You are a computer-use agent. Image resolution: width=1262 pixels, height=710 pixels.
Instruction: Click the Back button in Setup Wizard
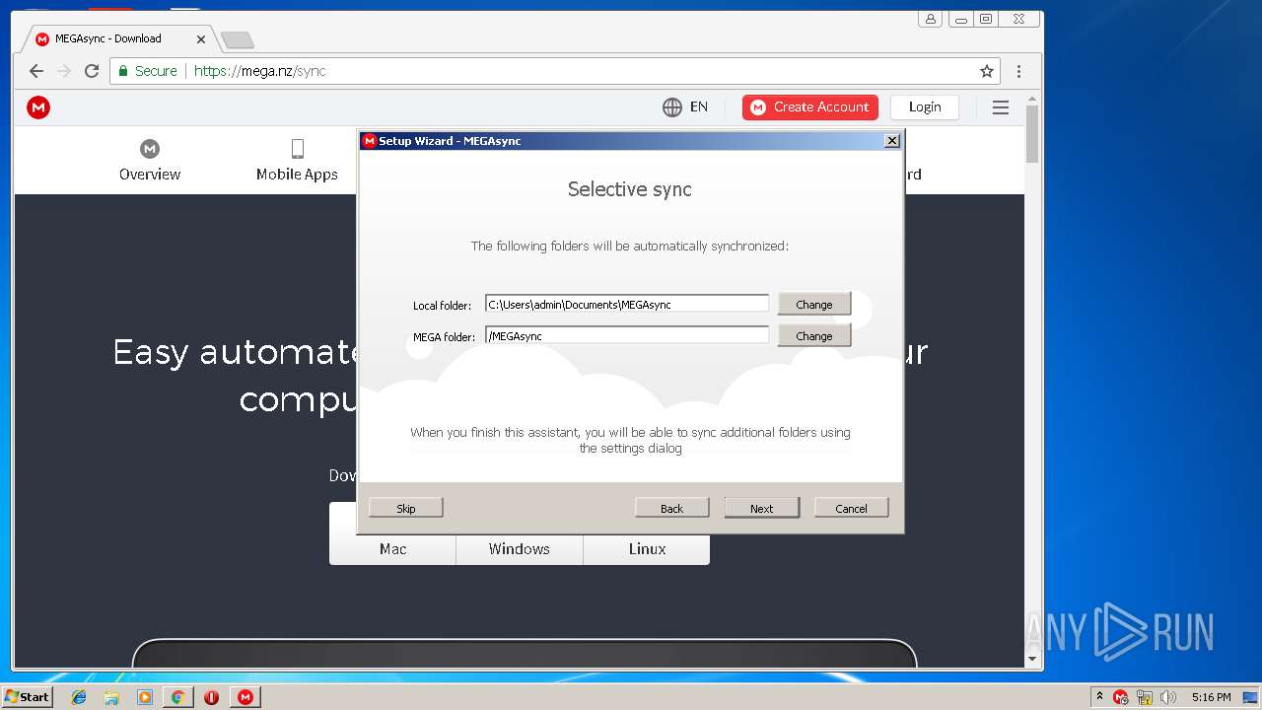pos(671,508)
